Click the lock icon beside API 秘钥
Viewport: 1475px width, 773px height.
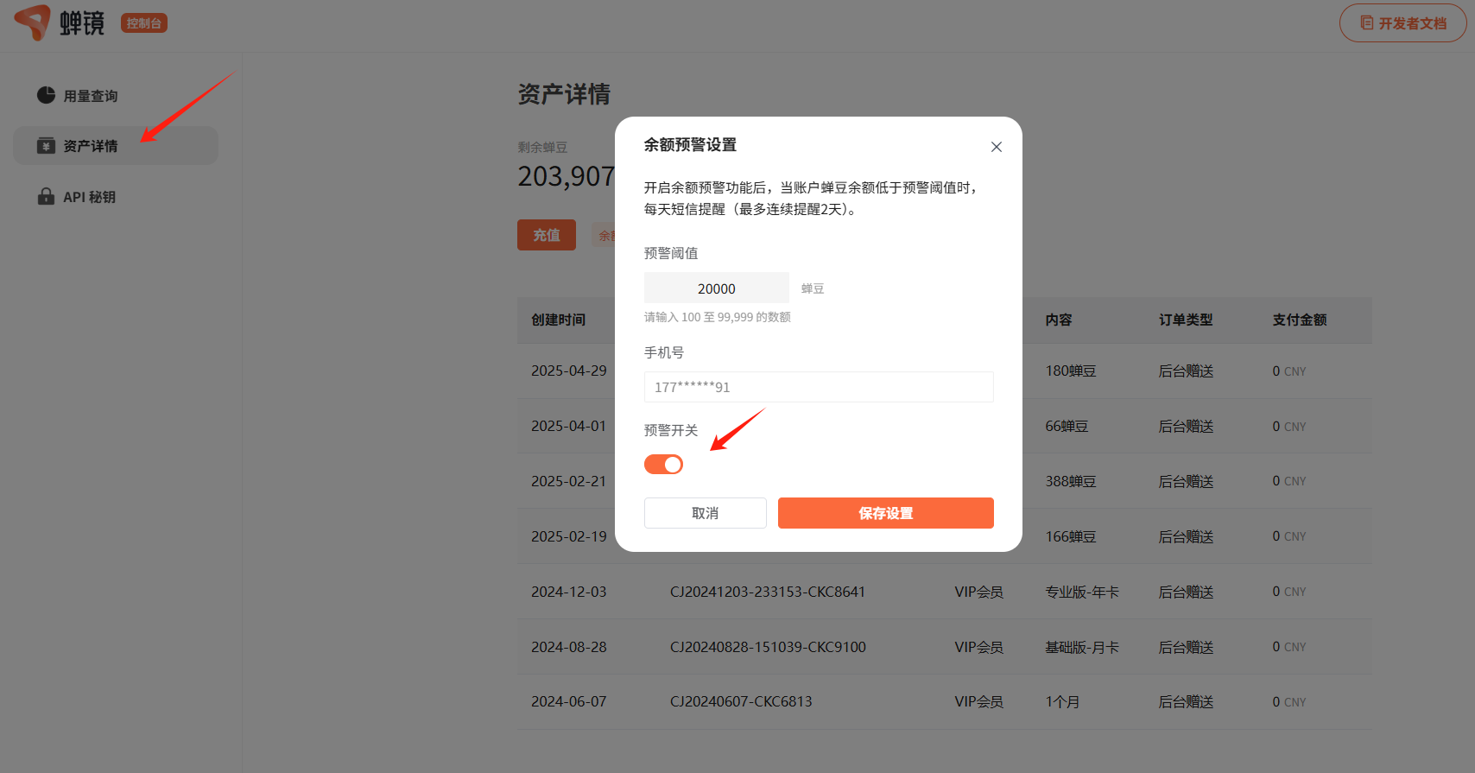pos(46,197)
